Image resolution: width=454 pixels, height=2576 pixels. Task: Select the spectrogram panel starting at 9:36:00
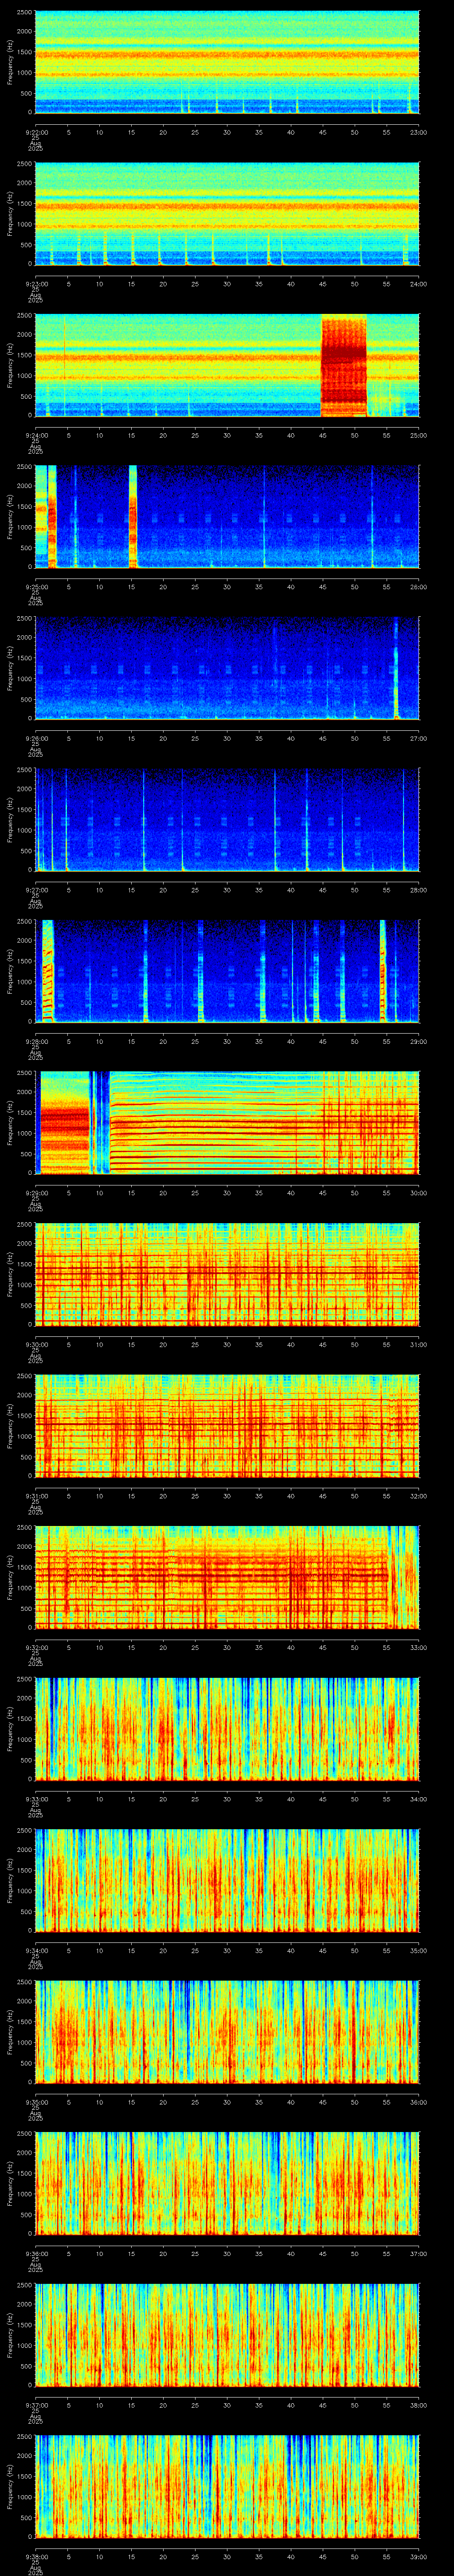(227, 2183)
